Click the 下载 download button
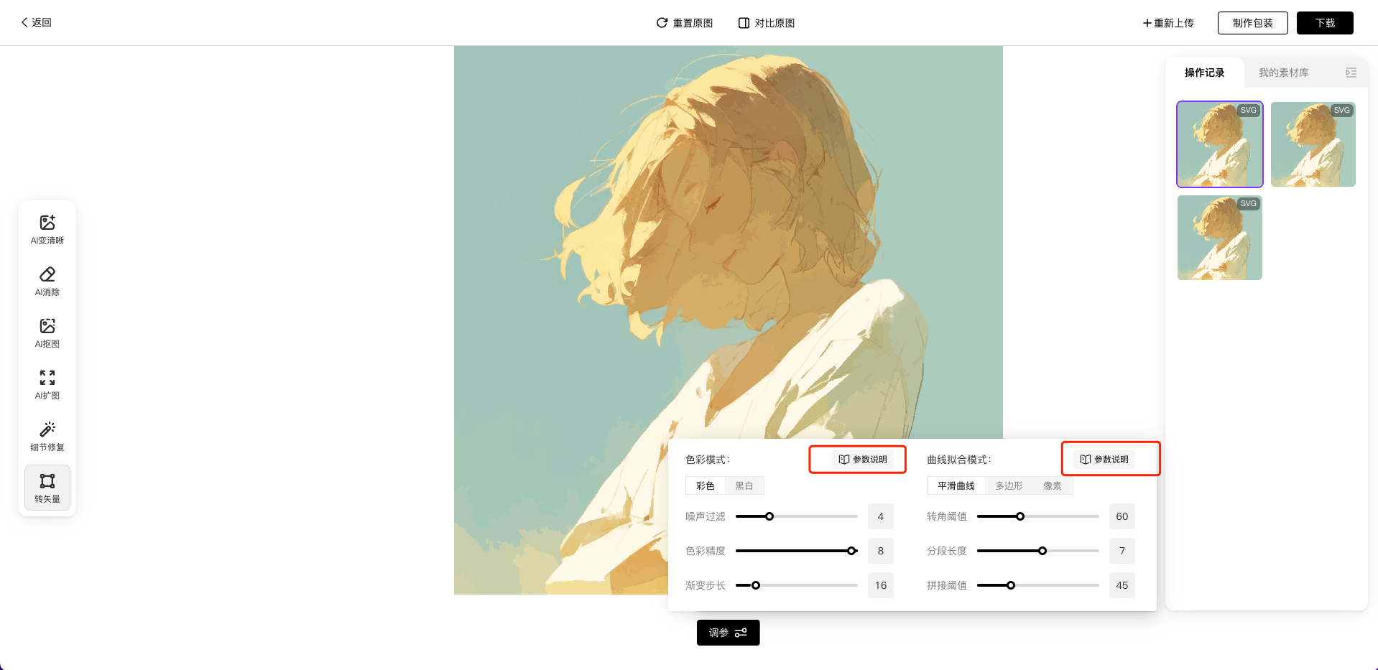Image resolution: width=1378 pixels, height=670 pixels. (1325, 23)
